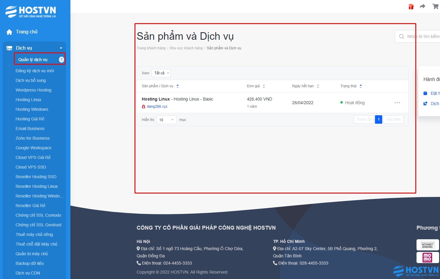The width and height of the screenshot is (440, 279).
Task: Click the badge count on Quản lý dịch vụ
Action: 61,60
